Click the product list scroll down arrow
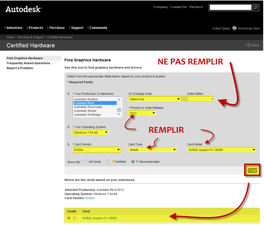Viewport: 264px width, 225px height. click(x=119, y=114)
